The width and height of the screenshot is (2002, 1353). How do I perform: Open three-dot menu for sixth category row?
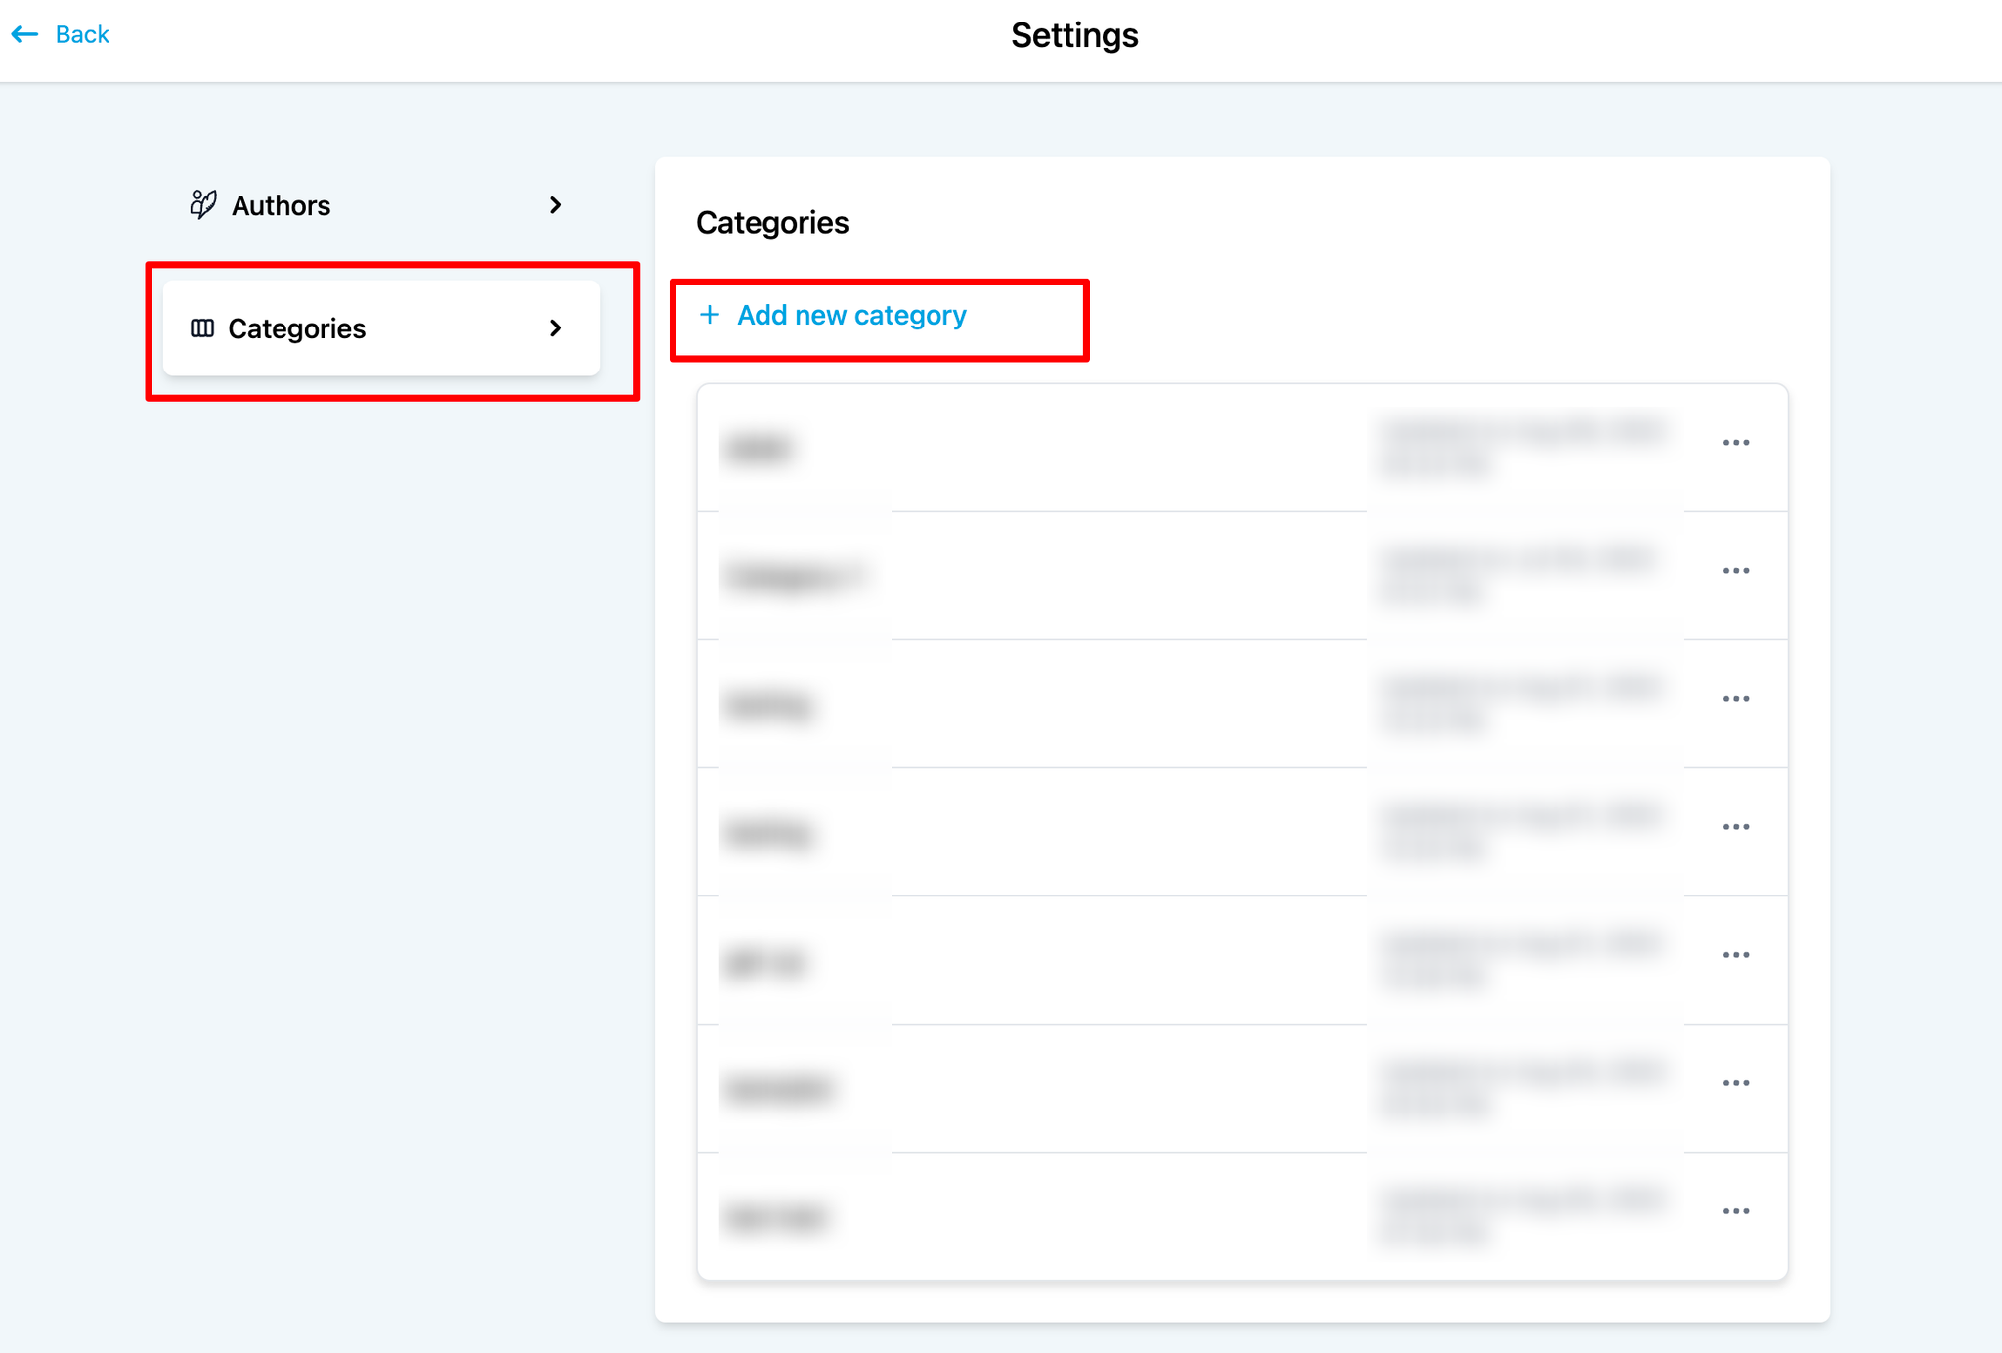click(x=1735, y=1083)
